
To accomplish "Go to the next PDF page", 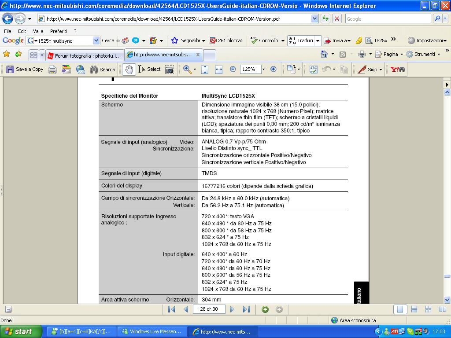I will click(x=232, y=309).
